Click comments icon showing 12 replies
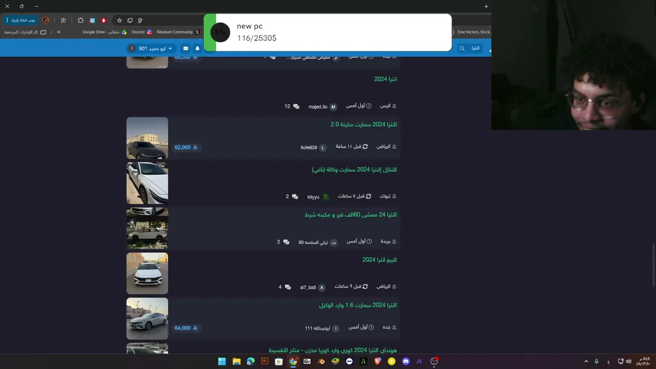Viewport: 656px width, 369px height. (296, 107)
